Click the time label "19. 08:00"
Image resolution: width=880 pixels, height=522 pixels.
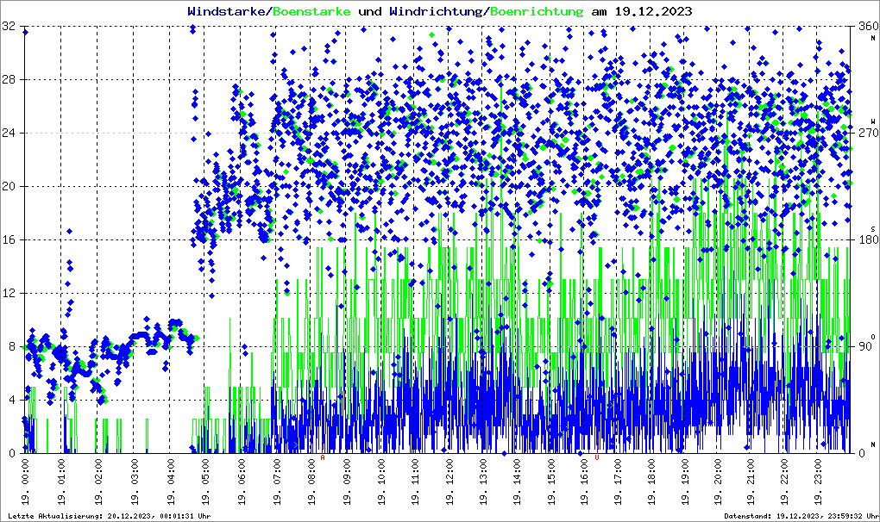pyautogui.click(x=311, y=482)
